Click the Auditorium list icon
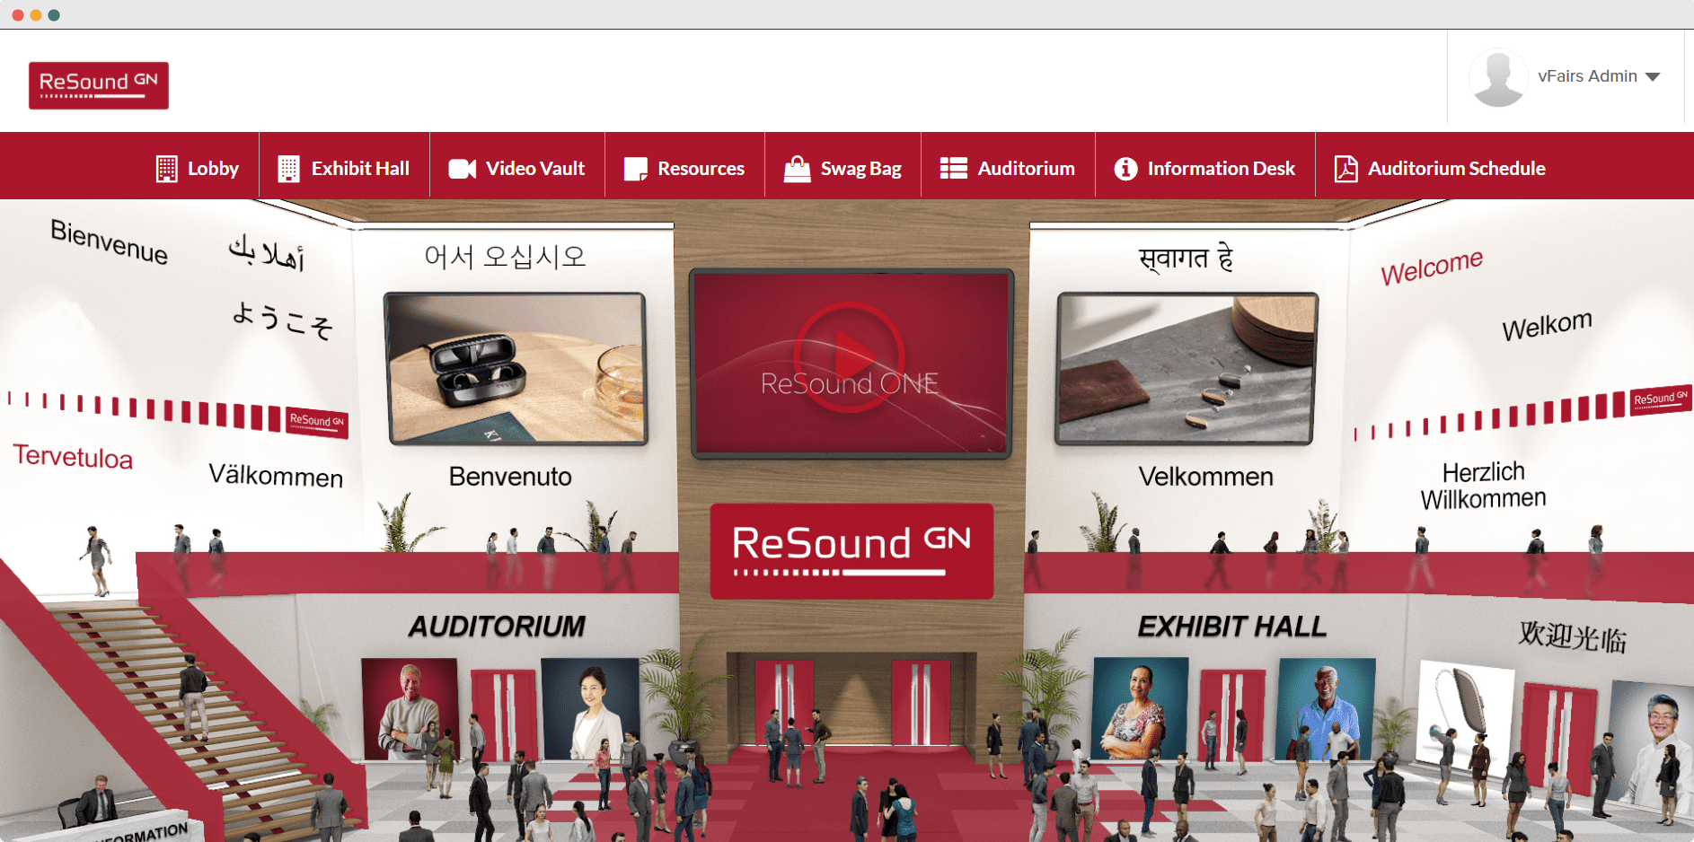This screenshot has height=842, width=1694. click(953, 169)
